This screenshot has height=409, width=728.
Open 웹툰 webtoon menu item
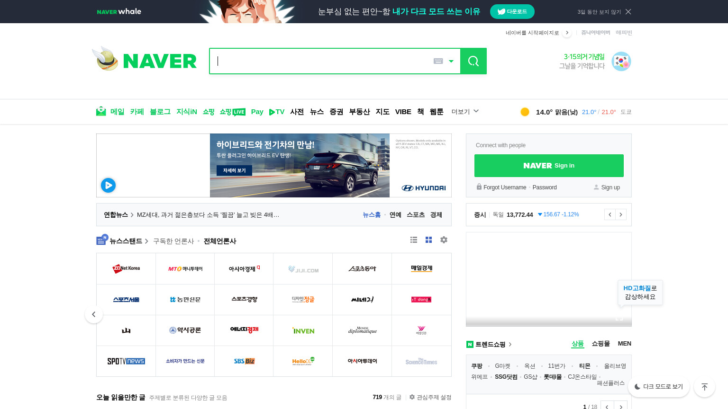point(437,112)
